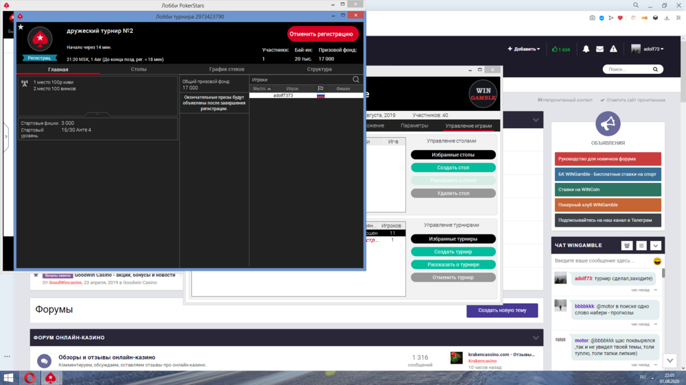Viewport: 686px width, 385px height.
Task: Click the Отменить регистрацию button
Action: point(322,34)
